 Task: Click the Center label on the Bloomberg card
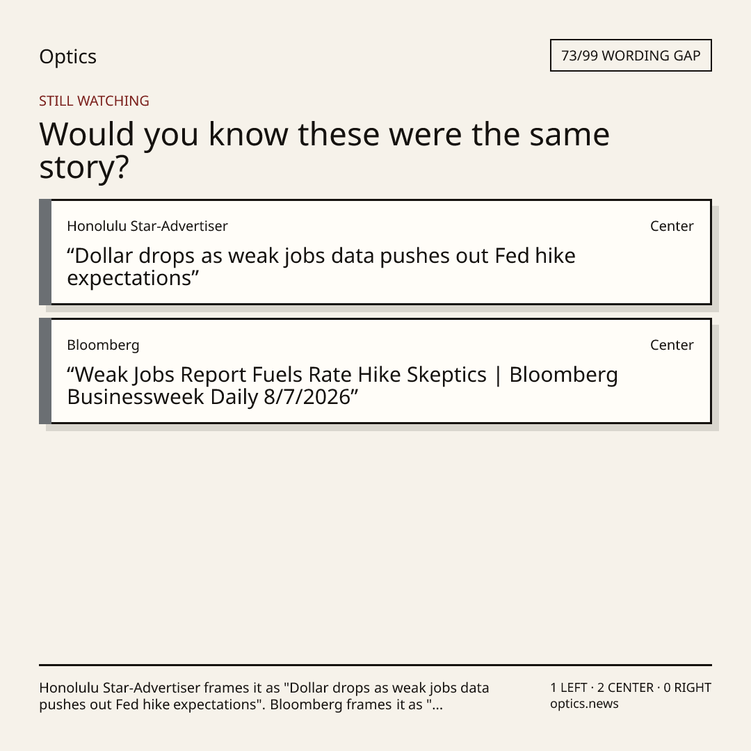point(672,345)
